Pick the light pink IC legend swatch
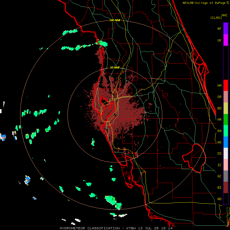230x230 pixels. tap(226, 165)
